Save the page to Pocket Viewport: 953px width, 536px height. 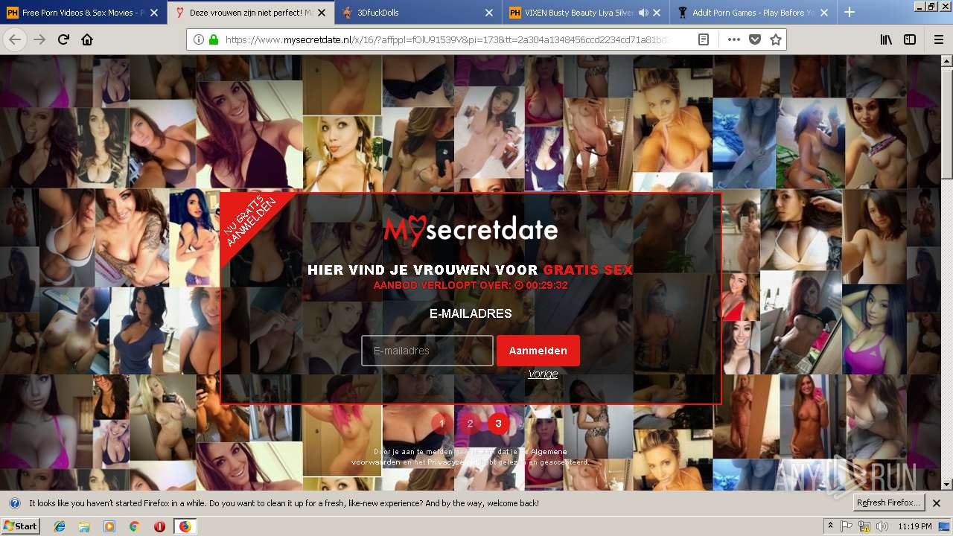coord(754,39)
